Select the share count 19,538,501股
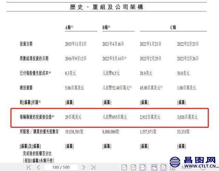Viewport: 219px width, 171px height. point(74,132)
